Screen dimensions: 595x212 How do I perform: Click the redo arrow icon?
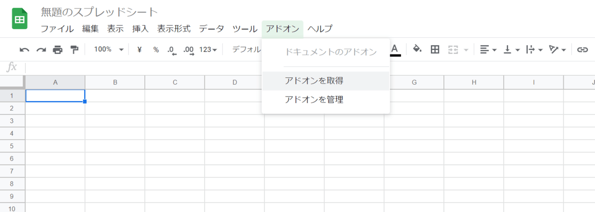[x=41, y=50]
